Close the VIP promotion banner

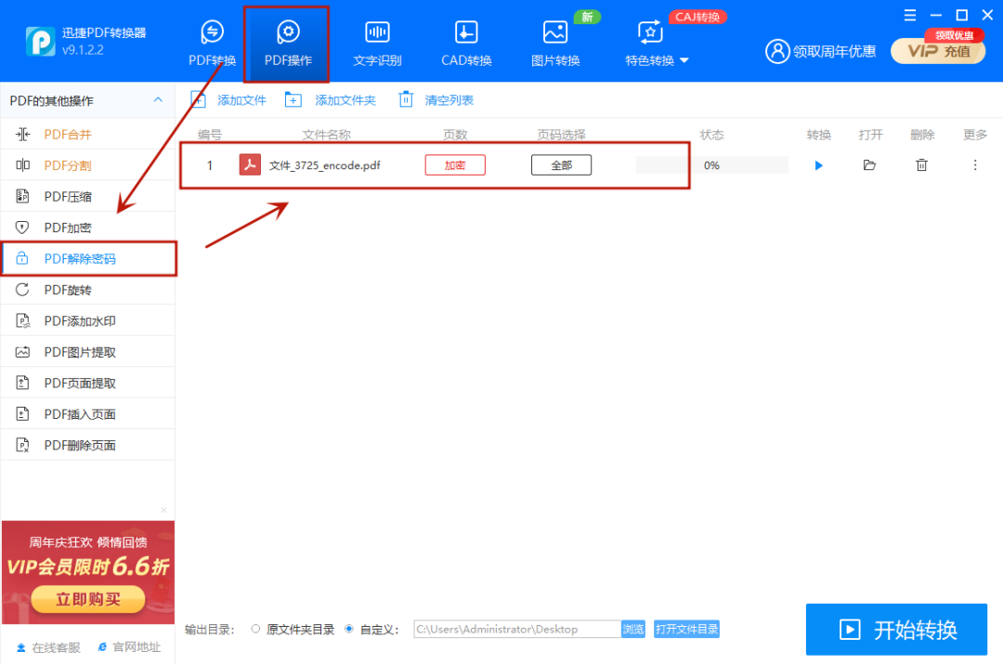click(163, 510)
